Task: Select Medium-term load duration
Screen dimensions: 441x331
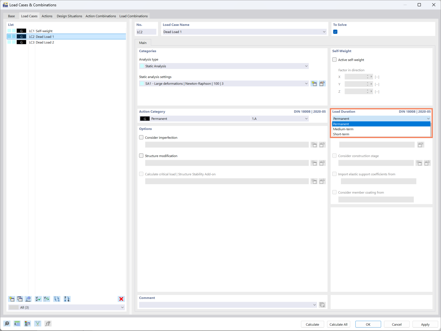Action: (343, 129)
